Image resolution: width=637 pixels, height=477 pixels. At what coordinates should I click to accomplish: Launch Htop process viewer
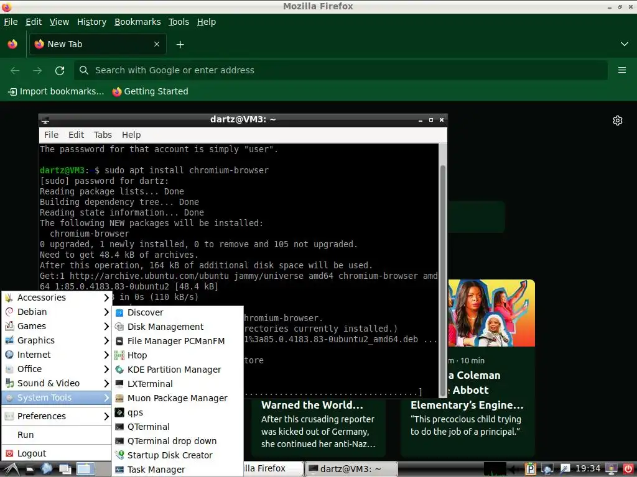pos(177,355)
